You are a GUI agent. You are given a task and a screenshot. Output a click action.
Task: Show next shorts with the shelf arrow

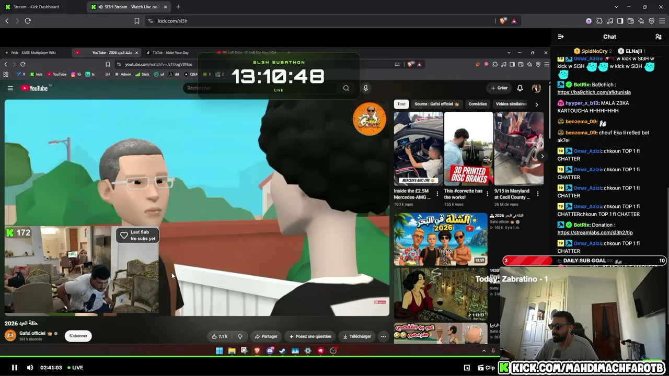(542, 156)
